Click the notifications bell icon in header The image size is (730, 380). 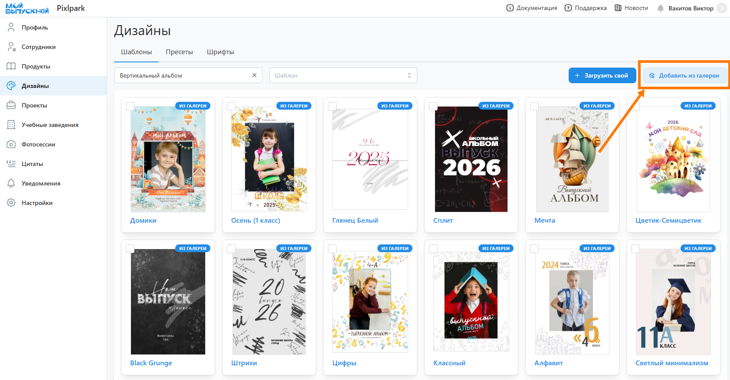pos(660,8)
